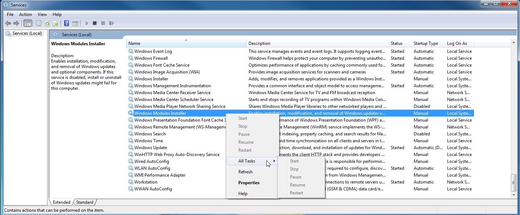Sort services by Name column header

[186, 43]
